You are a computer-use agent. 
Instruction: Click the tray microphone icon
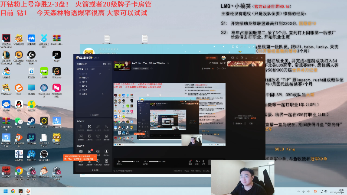point(304,192)
